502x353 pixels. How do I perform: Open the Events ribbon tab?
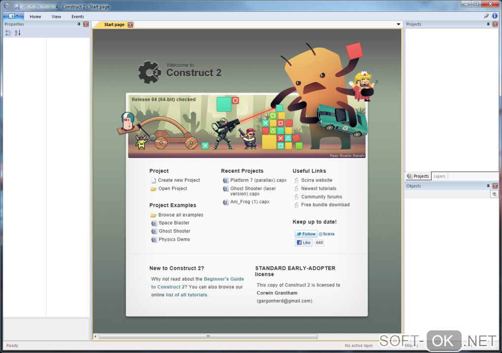click(77, 17)
